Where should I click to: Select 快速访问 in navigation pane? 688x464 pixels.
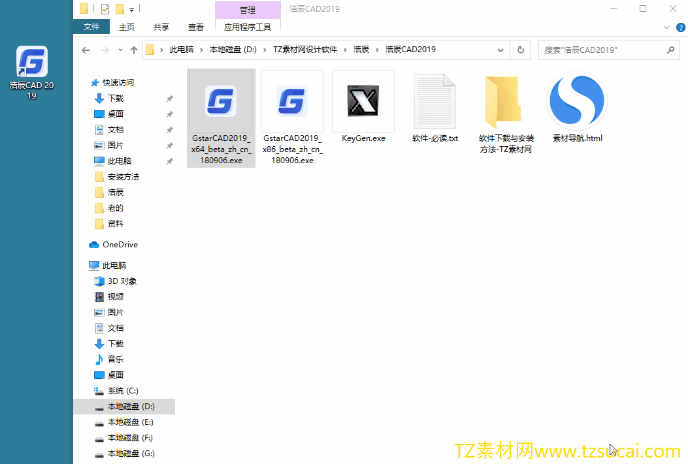118,82
